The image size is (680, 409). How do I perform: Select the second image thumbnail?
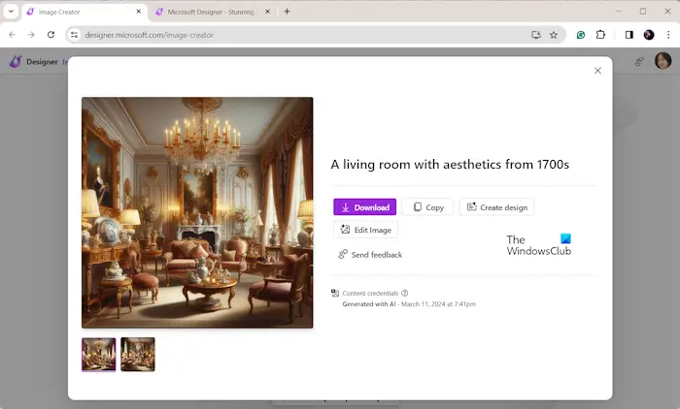pos(138,355)
